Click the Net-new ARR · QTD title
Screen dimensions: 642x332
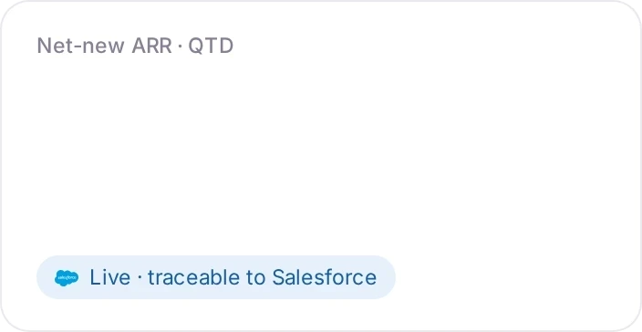[x=135, y=46]
